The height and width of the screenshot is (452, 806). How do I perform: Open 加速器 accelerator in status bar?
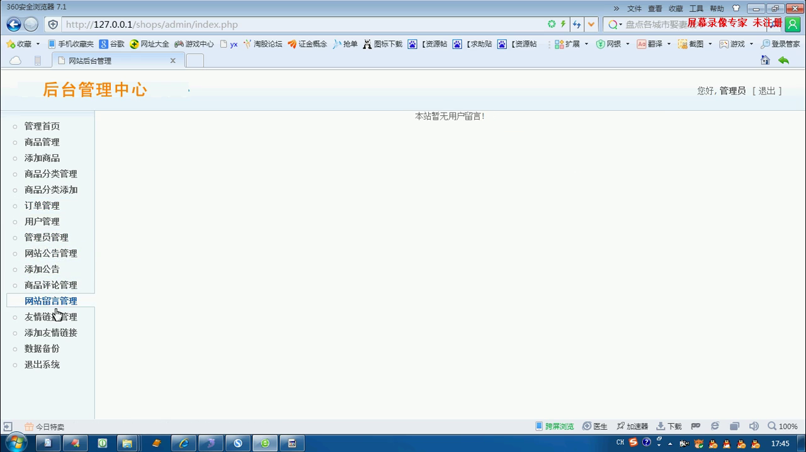tap(632, 426)
